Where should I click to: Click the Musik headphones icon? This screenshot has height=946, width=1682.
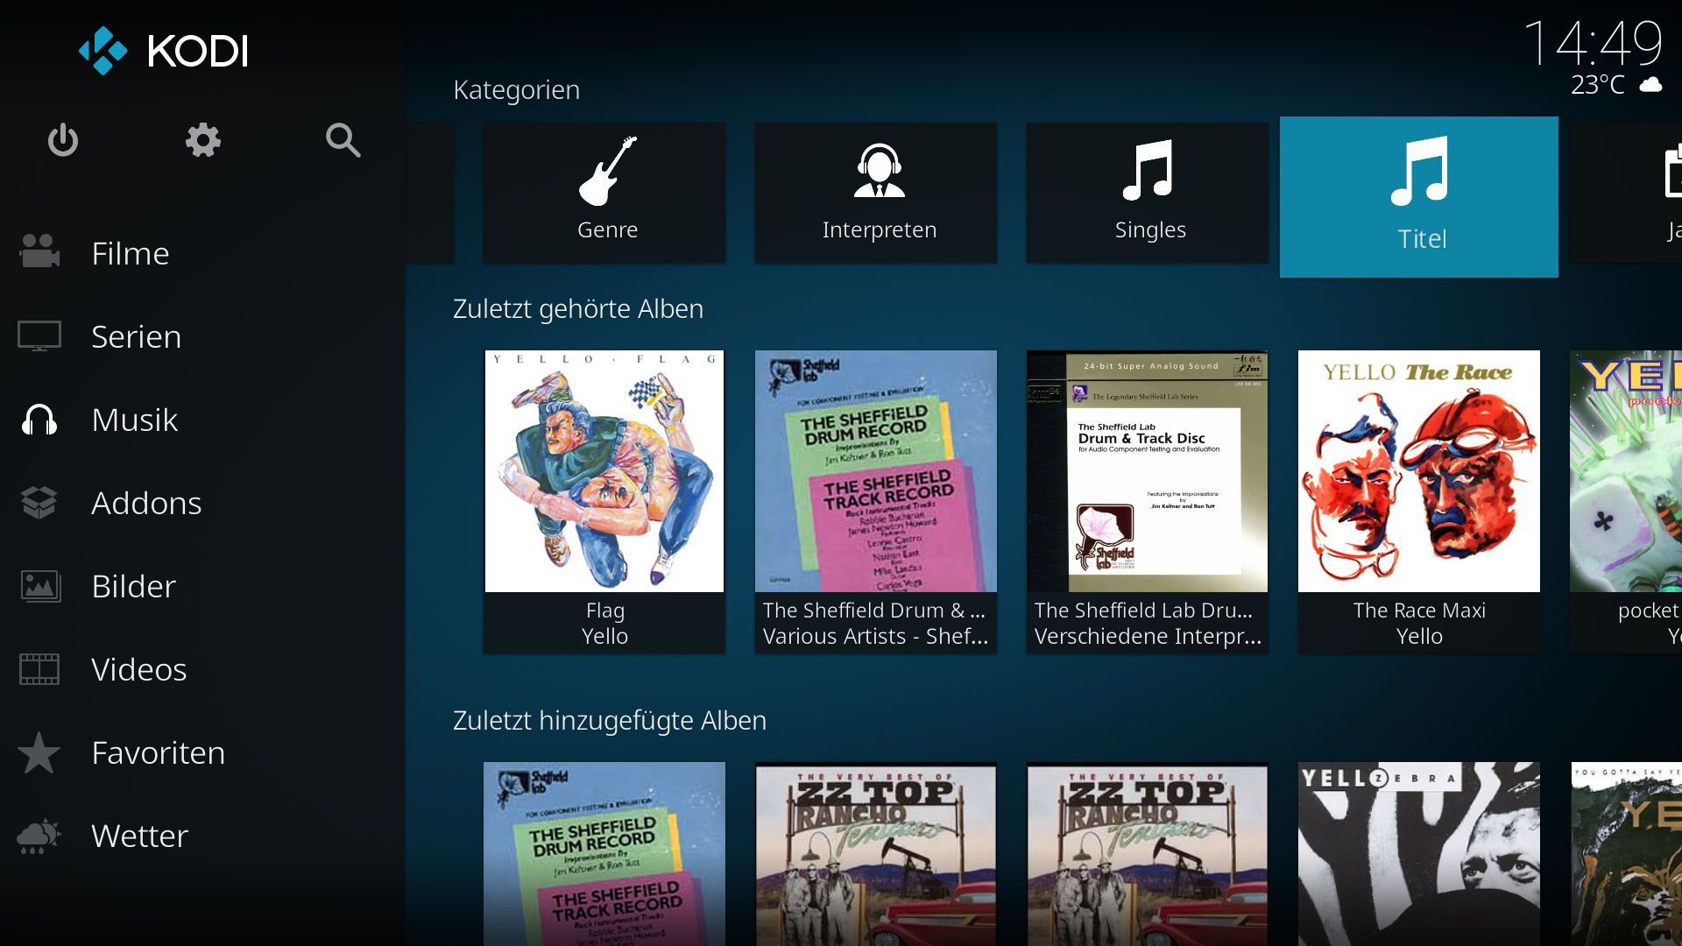pos(39,420)
